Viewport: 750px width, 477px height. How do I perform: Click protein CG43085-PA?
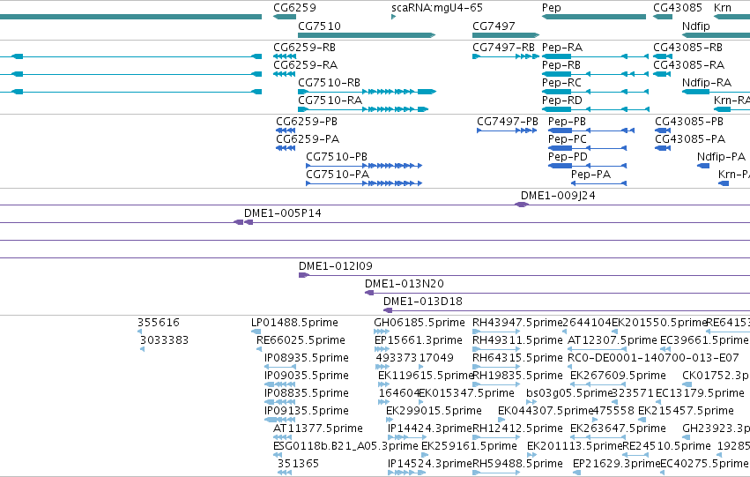tap(663, 148)
